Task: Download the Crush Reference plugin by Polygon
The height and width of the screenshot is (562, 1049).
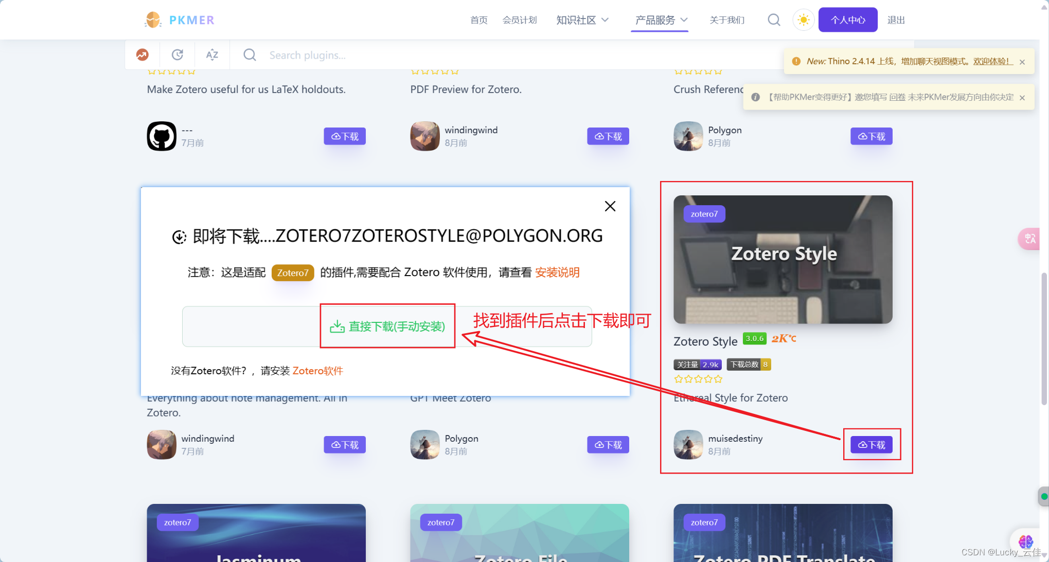Action: tap(872, 136)
